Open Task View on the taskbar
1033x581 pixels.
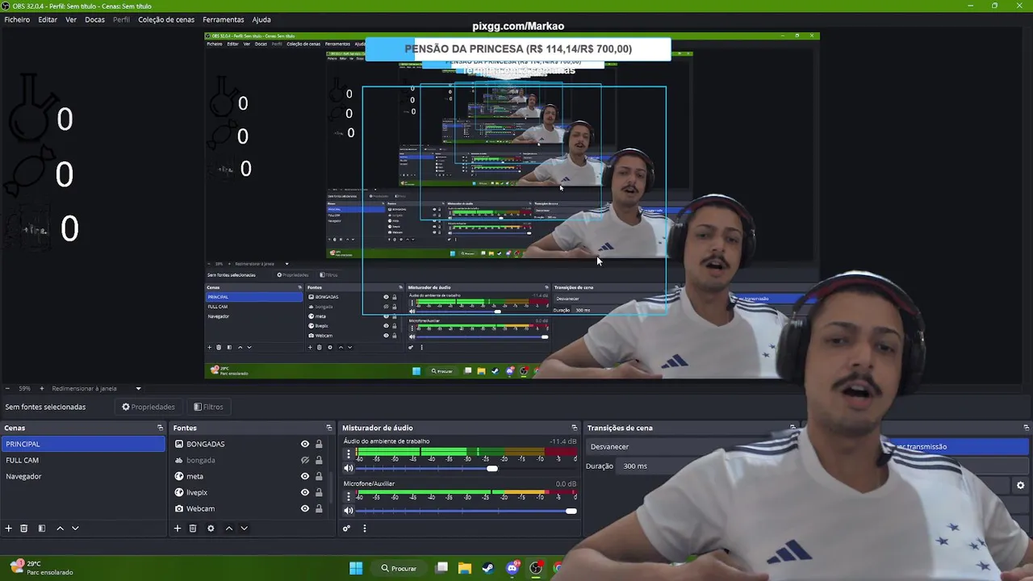pyautogui.click(x=441, y=568)
